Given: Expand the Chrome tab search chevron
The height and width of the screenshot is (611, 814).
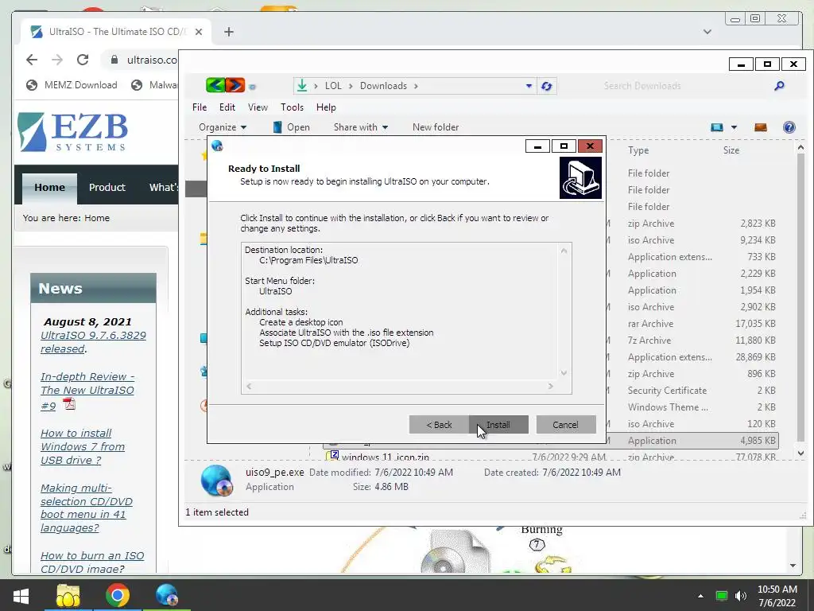Looking at the screenshot, I should tap(707, 32).
